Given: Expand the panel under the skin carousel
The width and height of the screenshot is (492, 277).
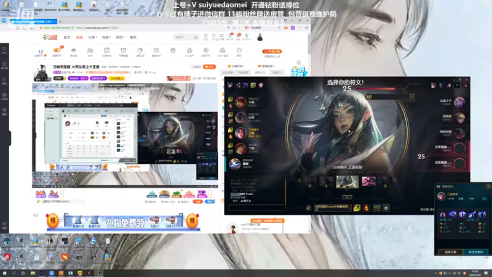Looking at the screenshot, I should coord(347,197).
